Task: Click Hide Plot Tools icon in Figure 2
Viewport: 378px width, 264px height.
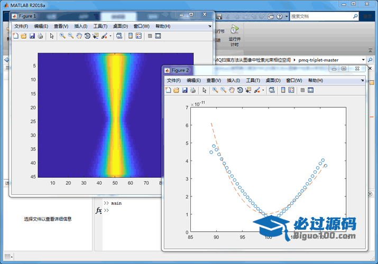Action: 302,90
